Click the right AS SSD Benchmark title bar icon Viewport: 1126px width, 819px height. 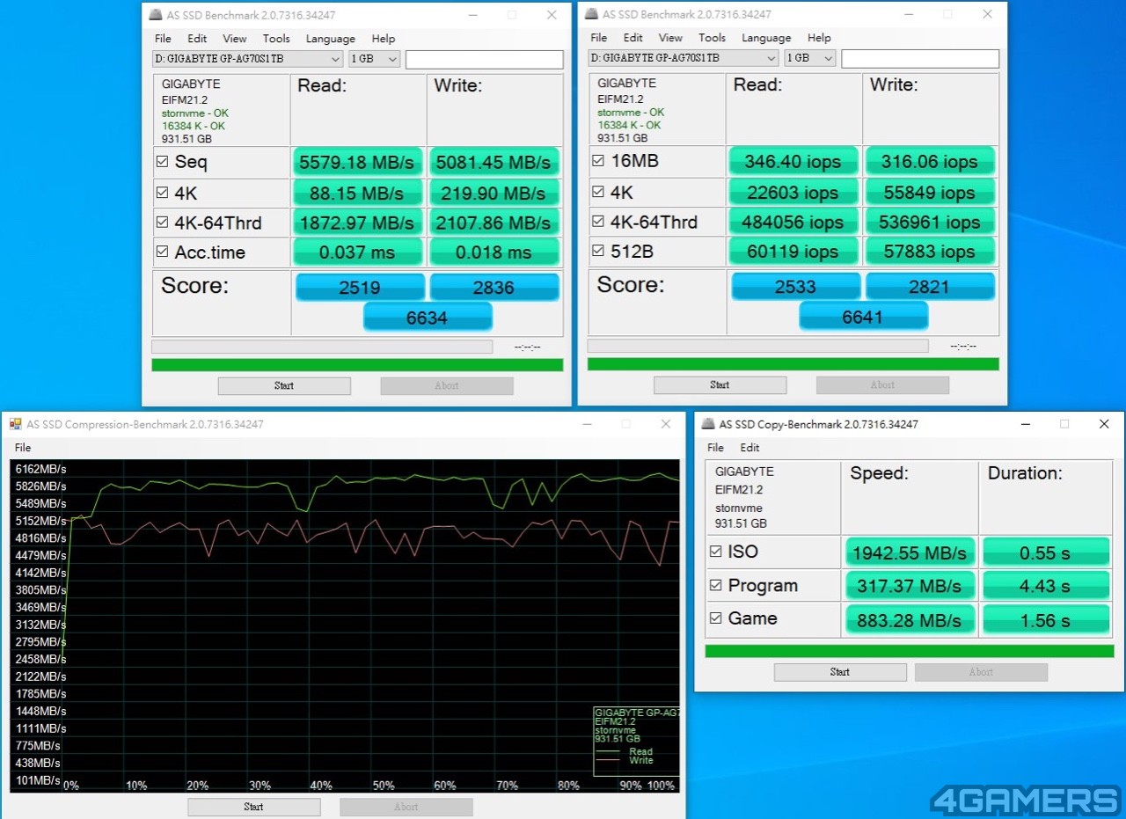coord(591,14)
